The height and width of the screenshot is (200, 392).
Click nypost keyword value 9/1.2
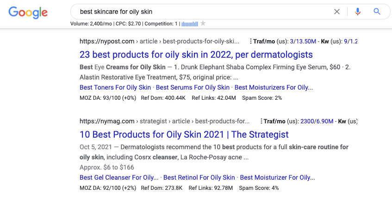(x=351, y=42)
